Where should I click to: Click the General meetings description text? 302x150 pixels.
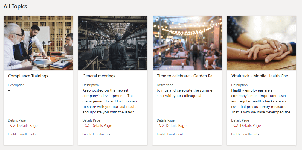point(110,101)
